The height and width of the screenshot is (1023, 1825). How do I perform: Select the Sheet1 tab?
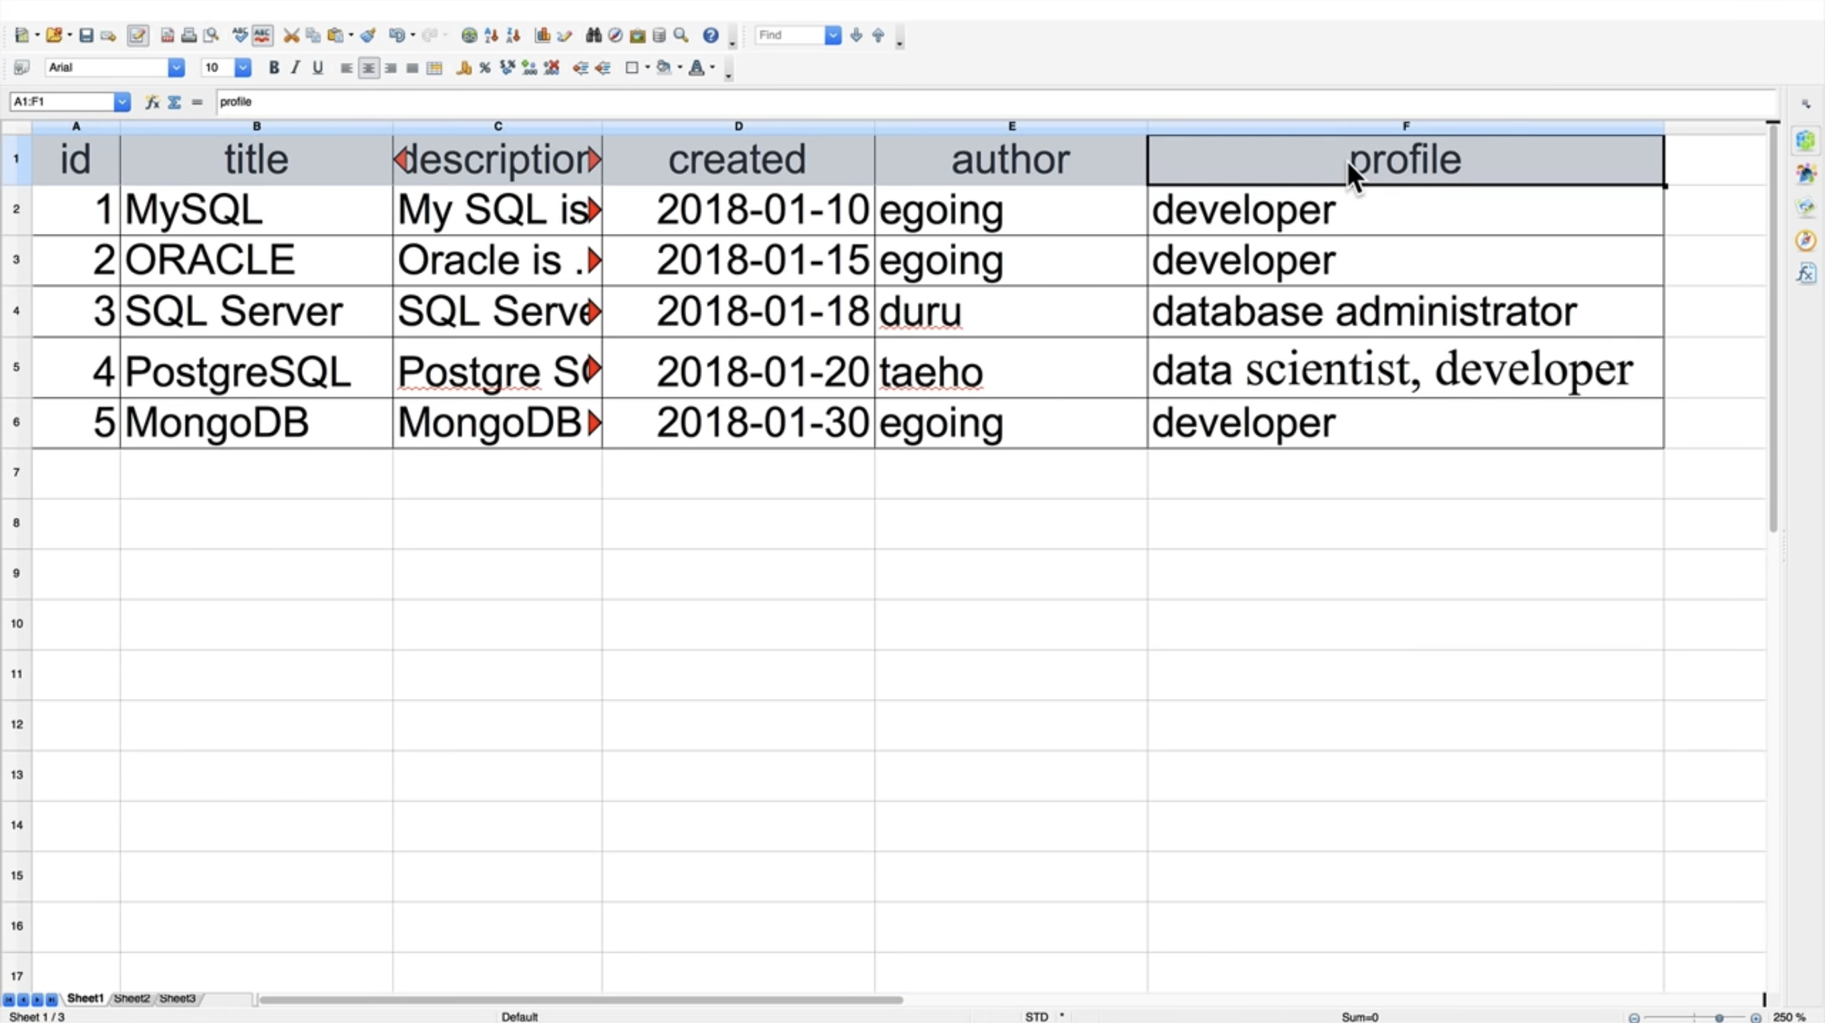pos(85,998)
